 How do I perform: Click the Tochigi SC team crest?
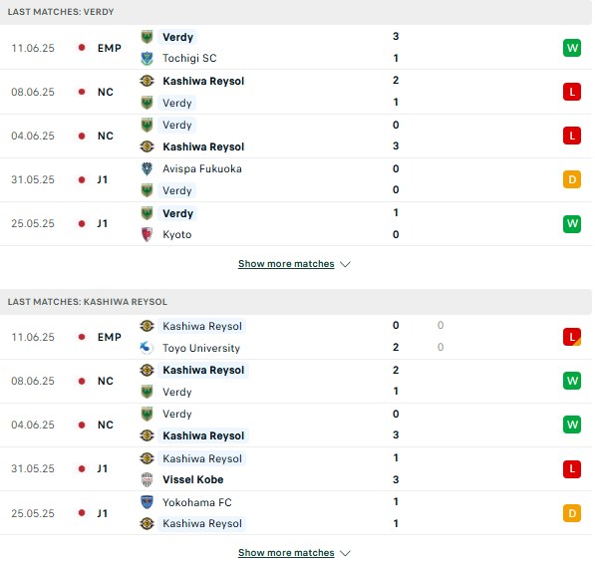click(147, 59)
